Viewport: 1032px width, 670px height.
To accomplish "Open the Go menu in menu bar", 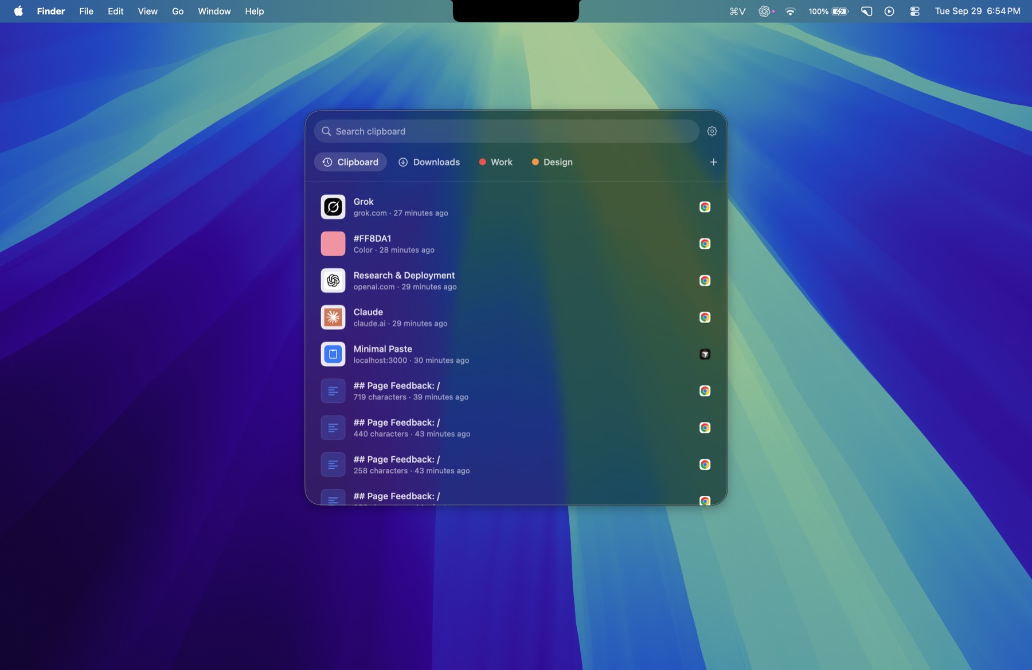I will [178, 11].
